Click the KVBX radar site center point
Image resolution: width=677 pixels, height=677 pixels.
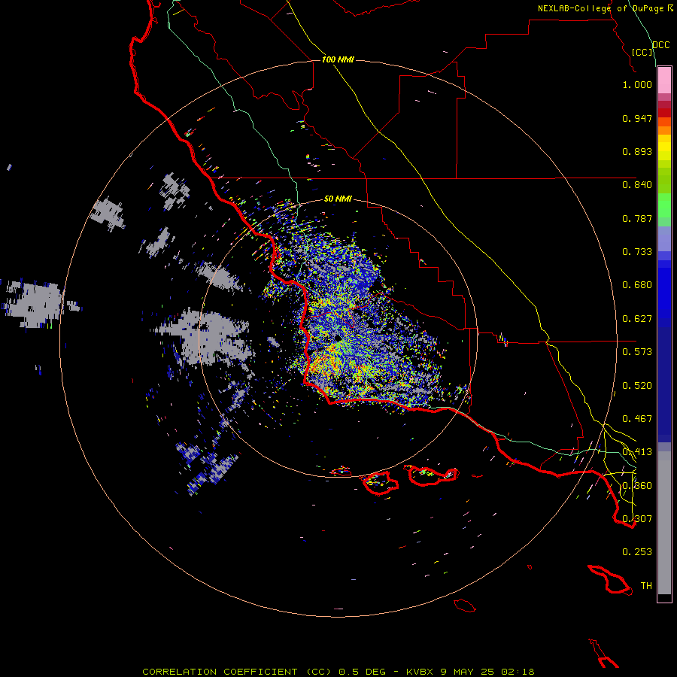tap(338, 338)
